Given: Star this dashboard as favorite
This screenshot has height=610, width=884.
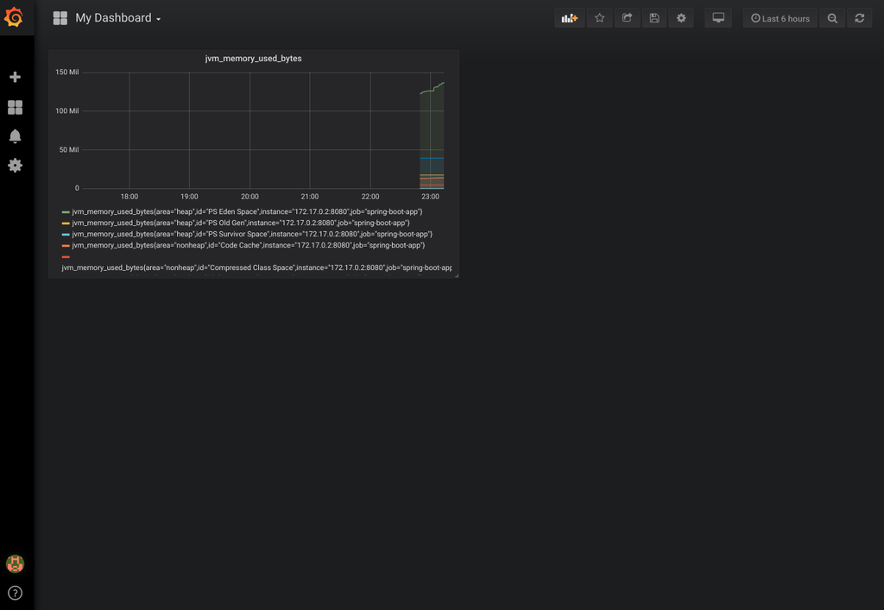Looking at the screenshot, I should pyautogui.click(x=599, y=18).
